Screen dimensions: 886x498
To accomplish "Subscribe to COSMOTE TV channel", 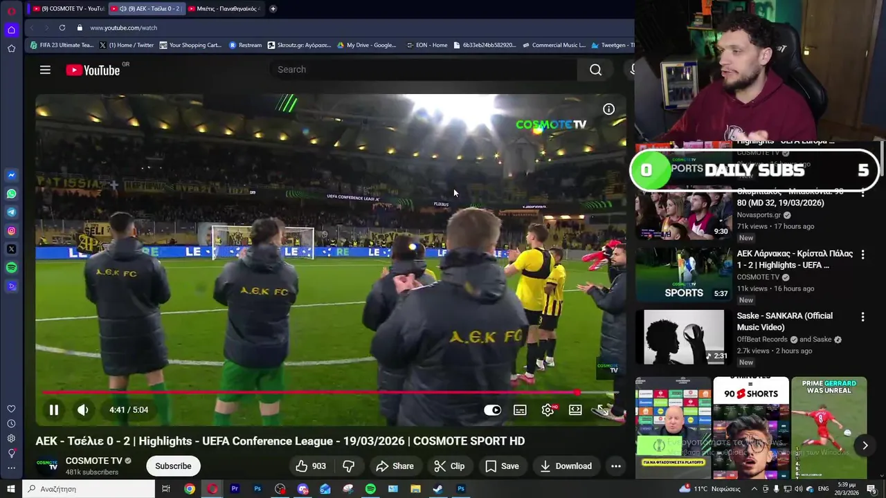I will (x=173, y=466).
